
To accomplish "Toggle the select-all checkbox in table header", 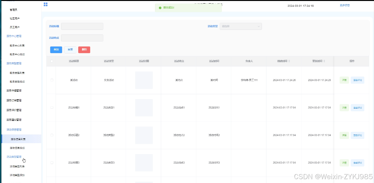I will [x=52, y=61].
